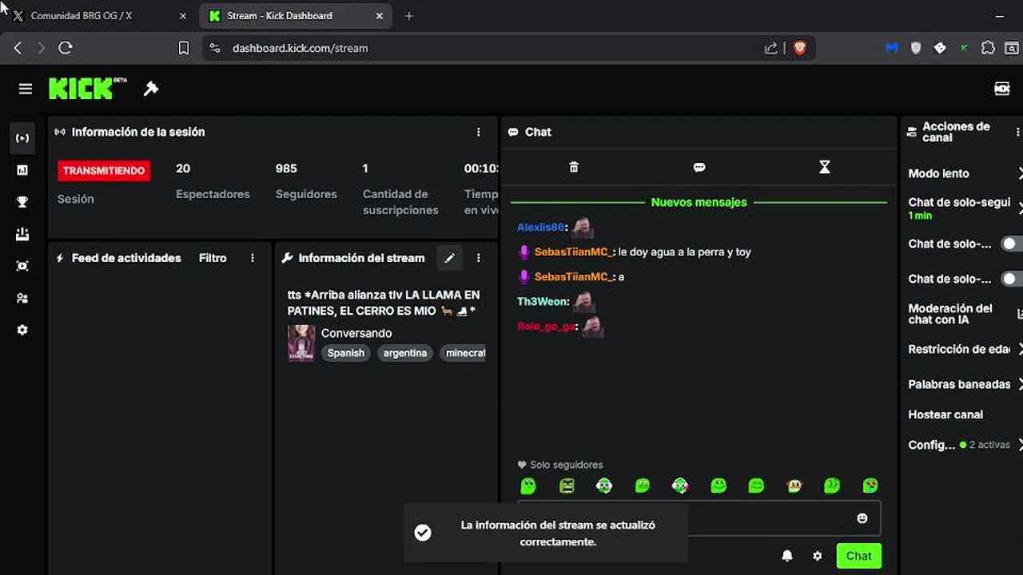Insert the monkey face emote
The height and width of the screenshot is (575, 1023).
(x=794, y=486)
